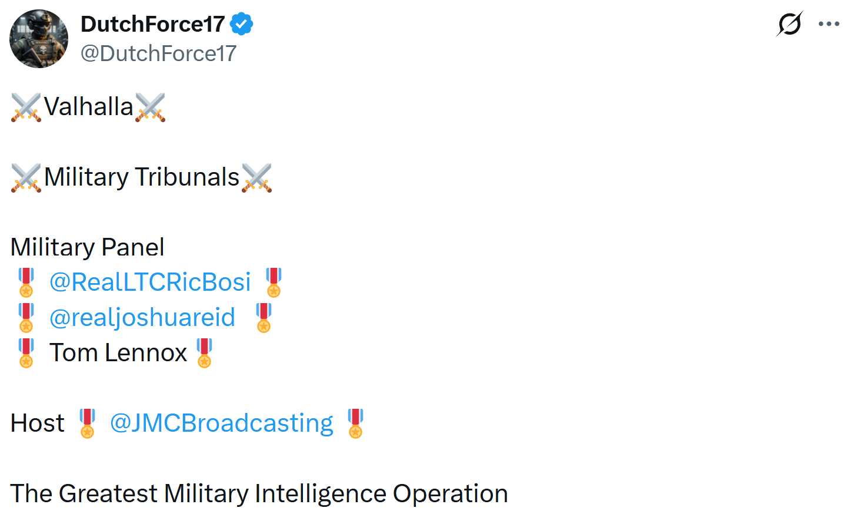Click the Tom Lennox name text
Viewport: 847px width, 511px height.
pyautogui.click(x=118, y=352)
